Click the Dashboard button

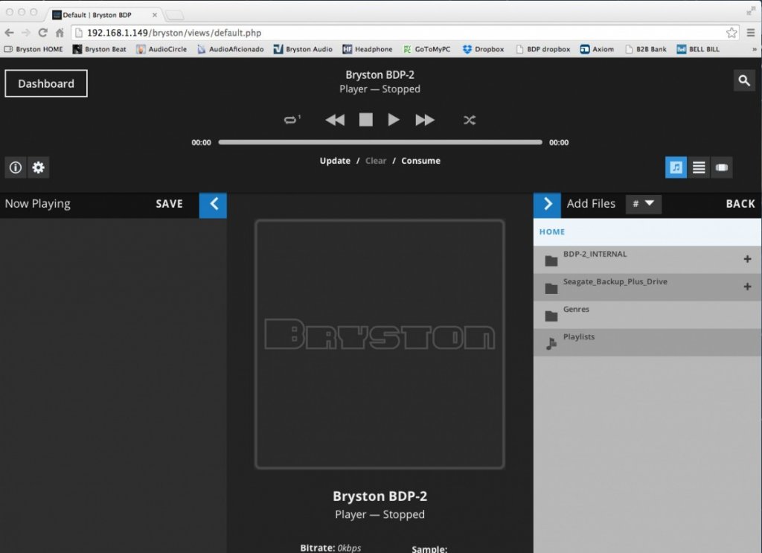pos(46,83)
